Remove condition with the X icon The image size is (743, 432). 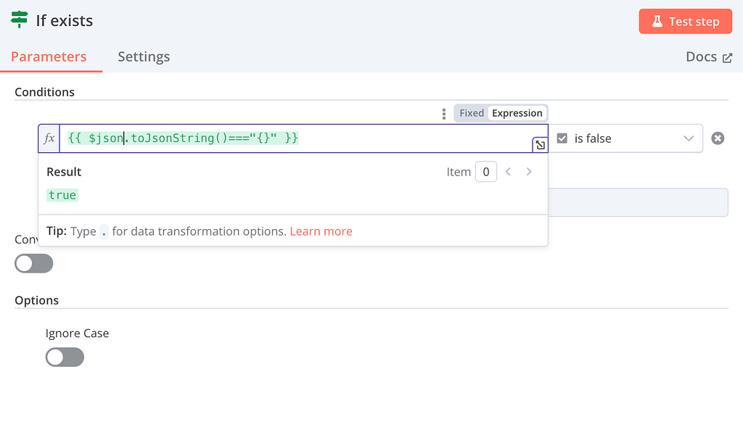click(x=718, y=138)
